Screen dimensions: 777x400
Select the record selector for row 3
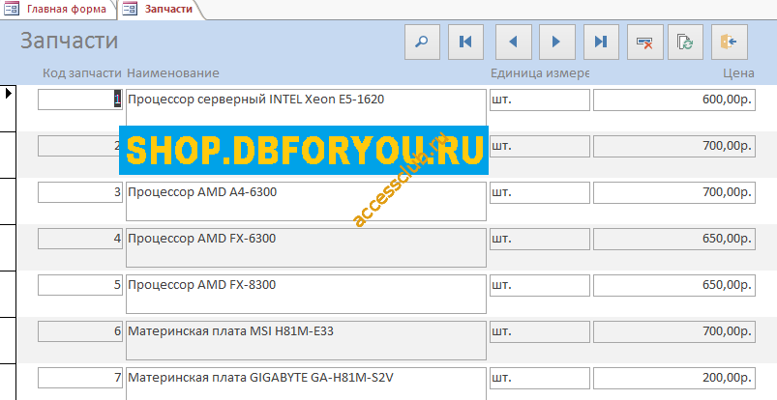pyautogui.click(x=8, y=201)
